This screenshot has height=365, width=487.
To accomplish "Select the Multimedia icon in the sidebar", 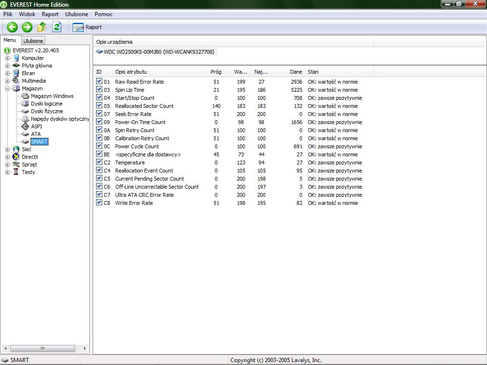I will coord(16,81).
